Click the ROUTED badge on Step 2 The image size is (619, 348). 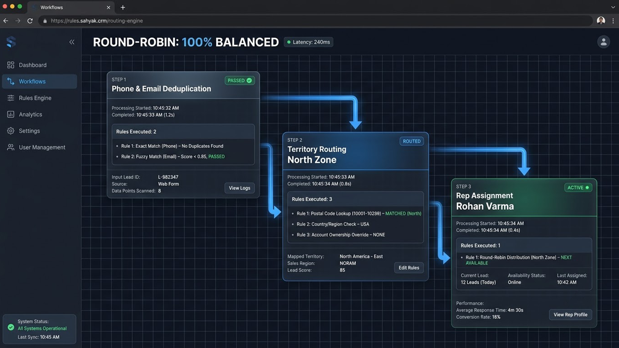412,141
